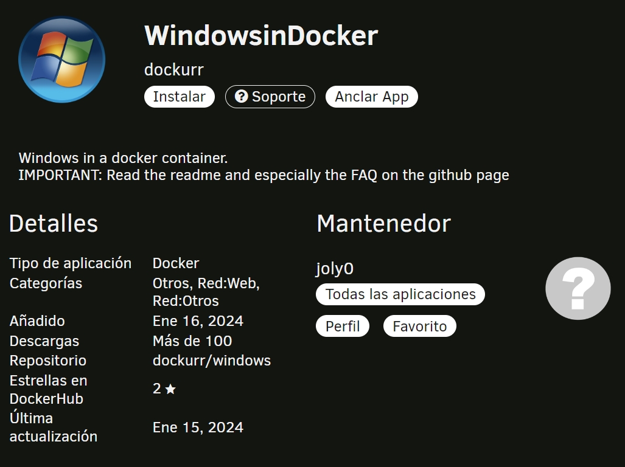Screen dimensions: 625x467
Task: Show Todas las aplicaciones from maintainer
Action: click(x=400, y=294)
